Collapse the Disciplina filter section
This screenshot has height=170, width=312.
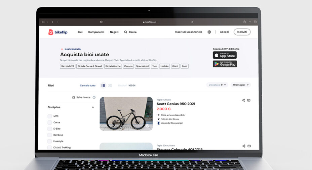(x=93, y=107)
